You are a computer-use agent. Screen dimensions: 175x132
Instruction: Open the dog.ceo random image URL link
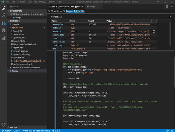tap(117, 70)
